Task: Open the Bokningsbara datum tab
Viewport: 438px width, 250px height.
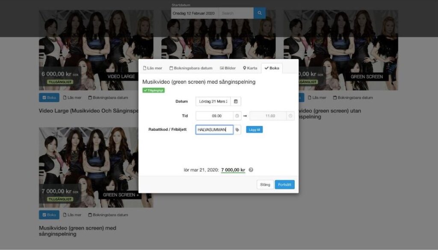Action: point(191,68)
